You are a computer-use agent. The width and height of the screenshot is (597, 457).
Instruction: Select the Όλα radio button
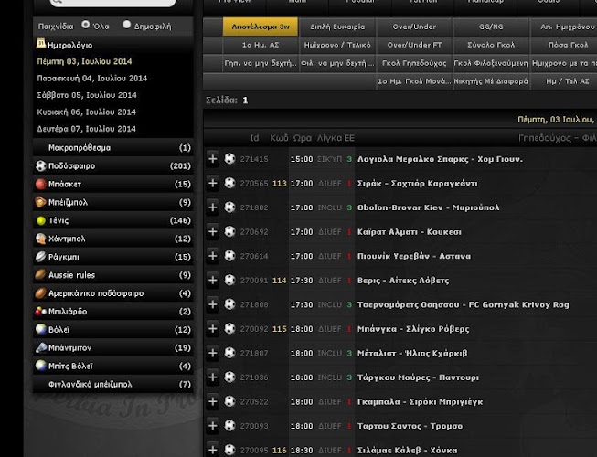tap(86, 25)
